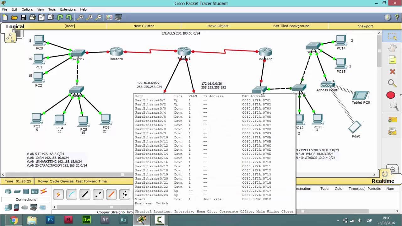Add a Complex PDU open envelope
402x226 pixels.
coord(392,131)
